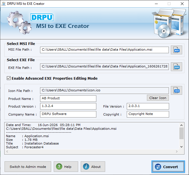Click the Clear Icon button
Image resolution: width=189 pixels, height=175 pixels.
click(158, 98)
